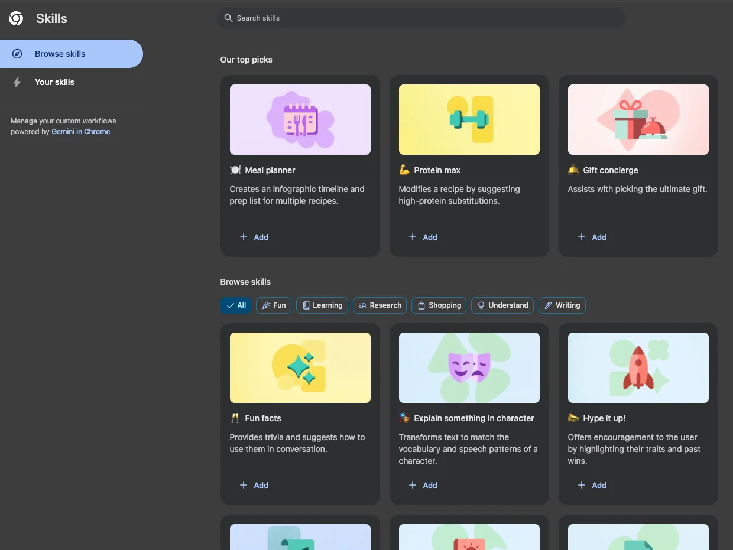Enable the Learning category filter chip
The height and width of the screenshot is (550, 733).
click(322, 305)
